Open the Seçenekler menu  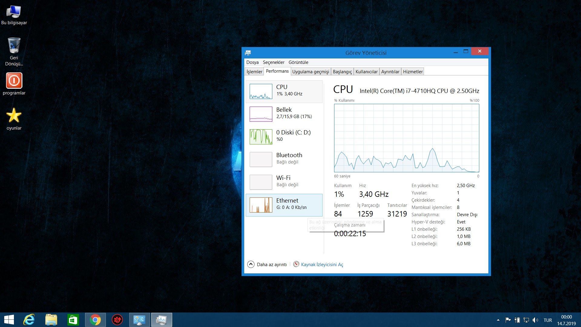point(273,62)
